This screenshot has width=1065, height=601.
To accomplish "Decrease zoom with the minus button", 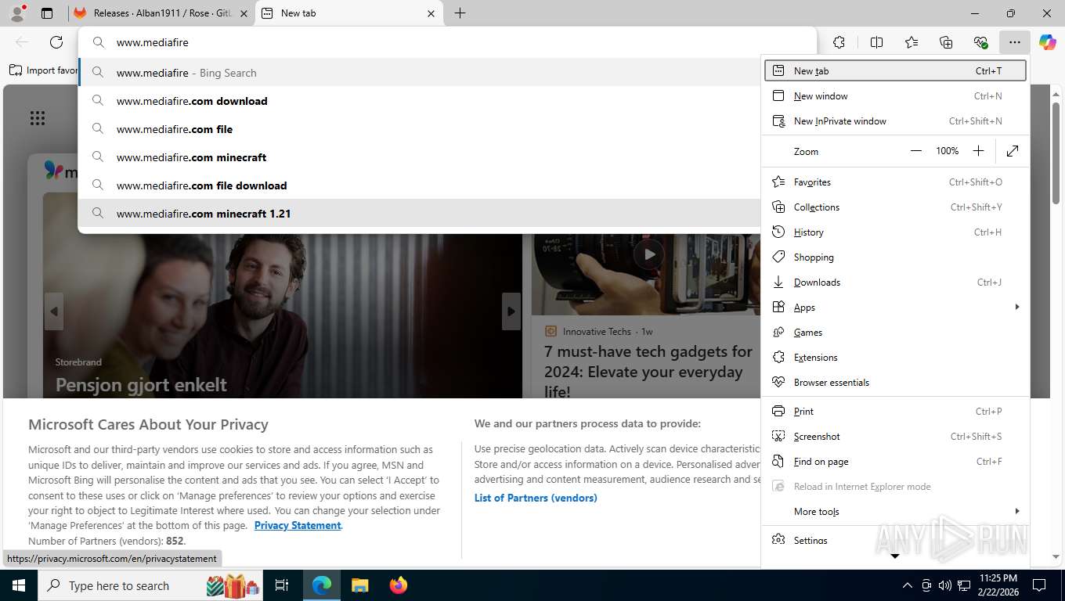I will pos(916,151).
